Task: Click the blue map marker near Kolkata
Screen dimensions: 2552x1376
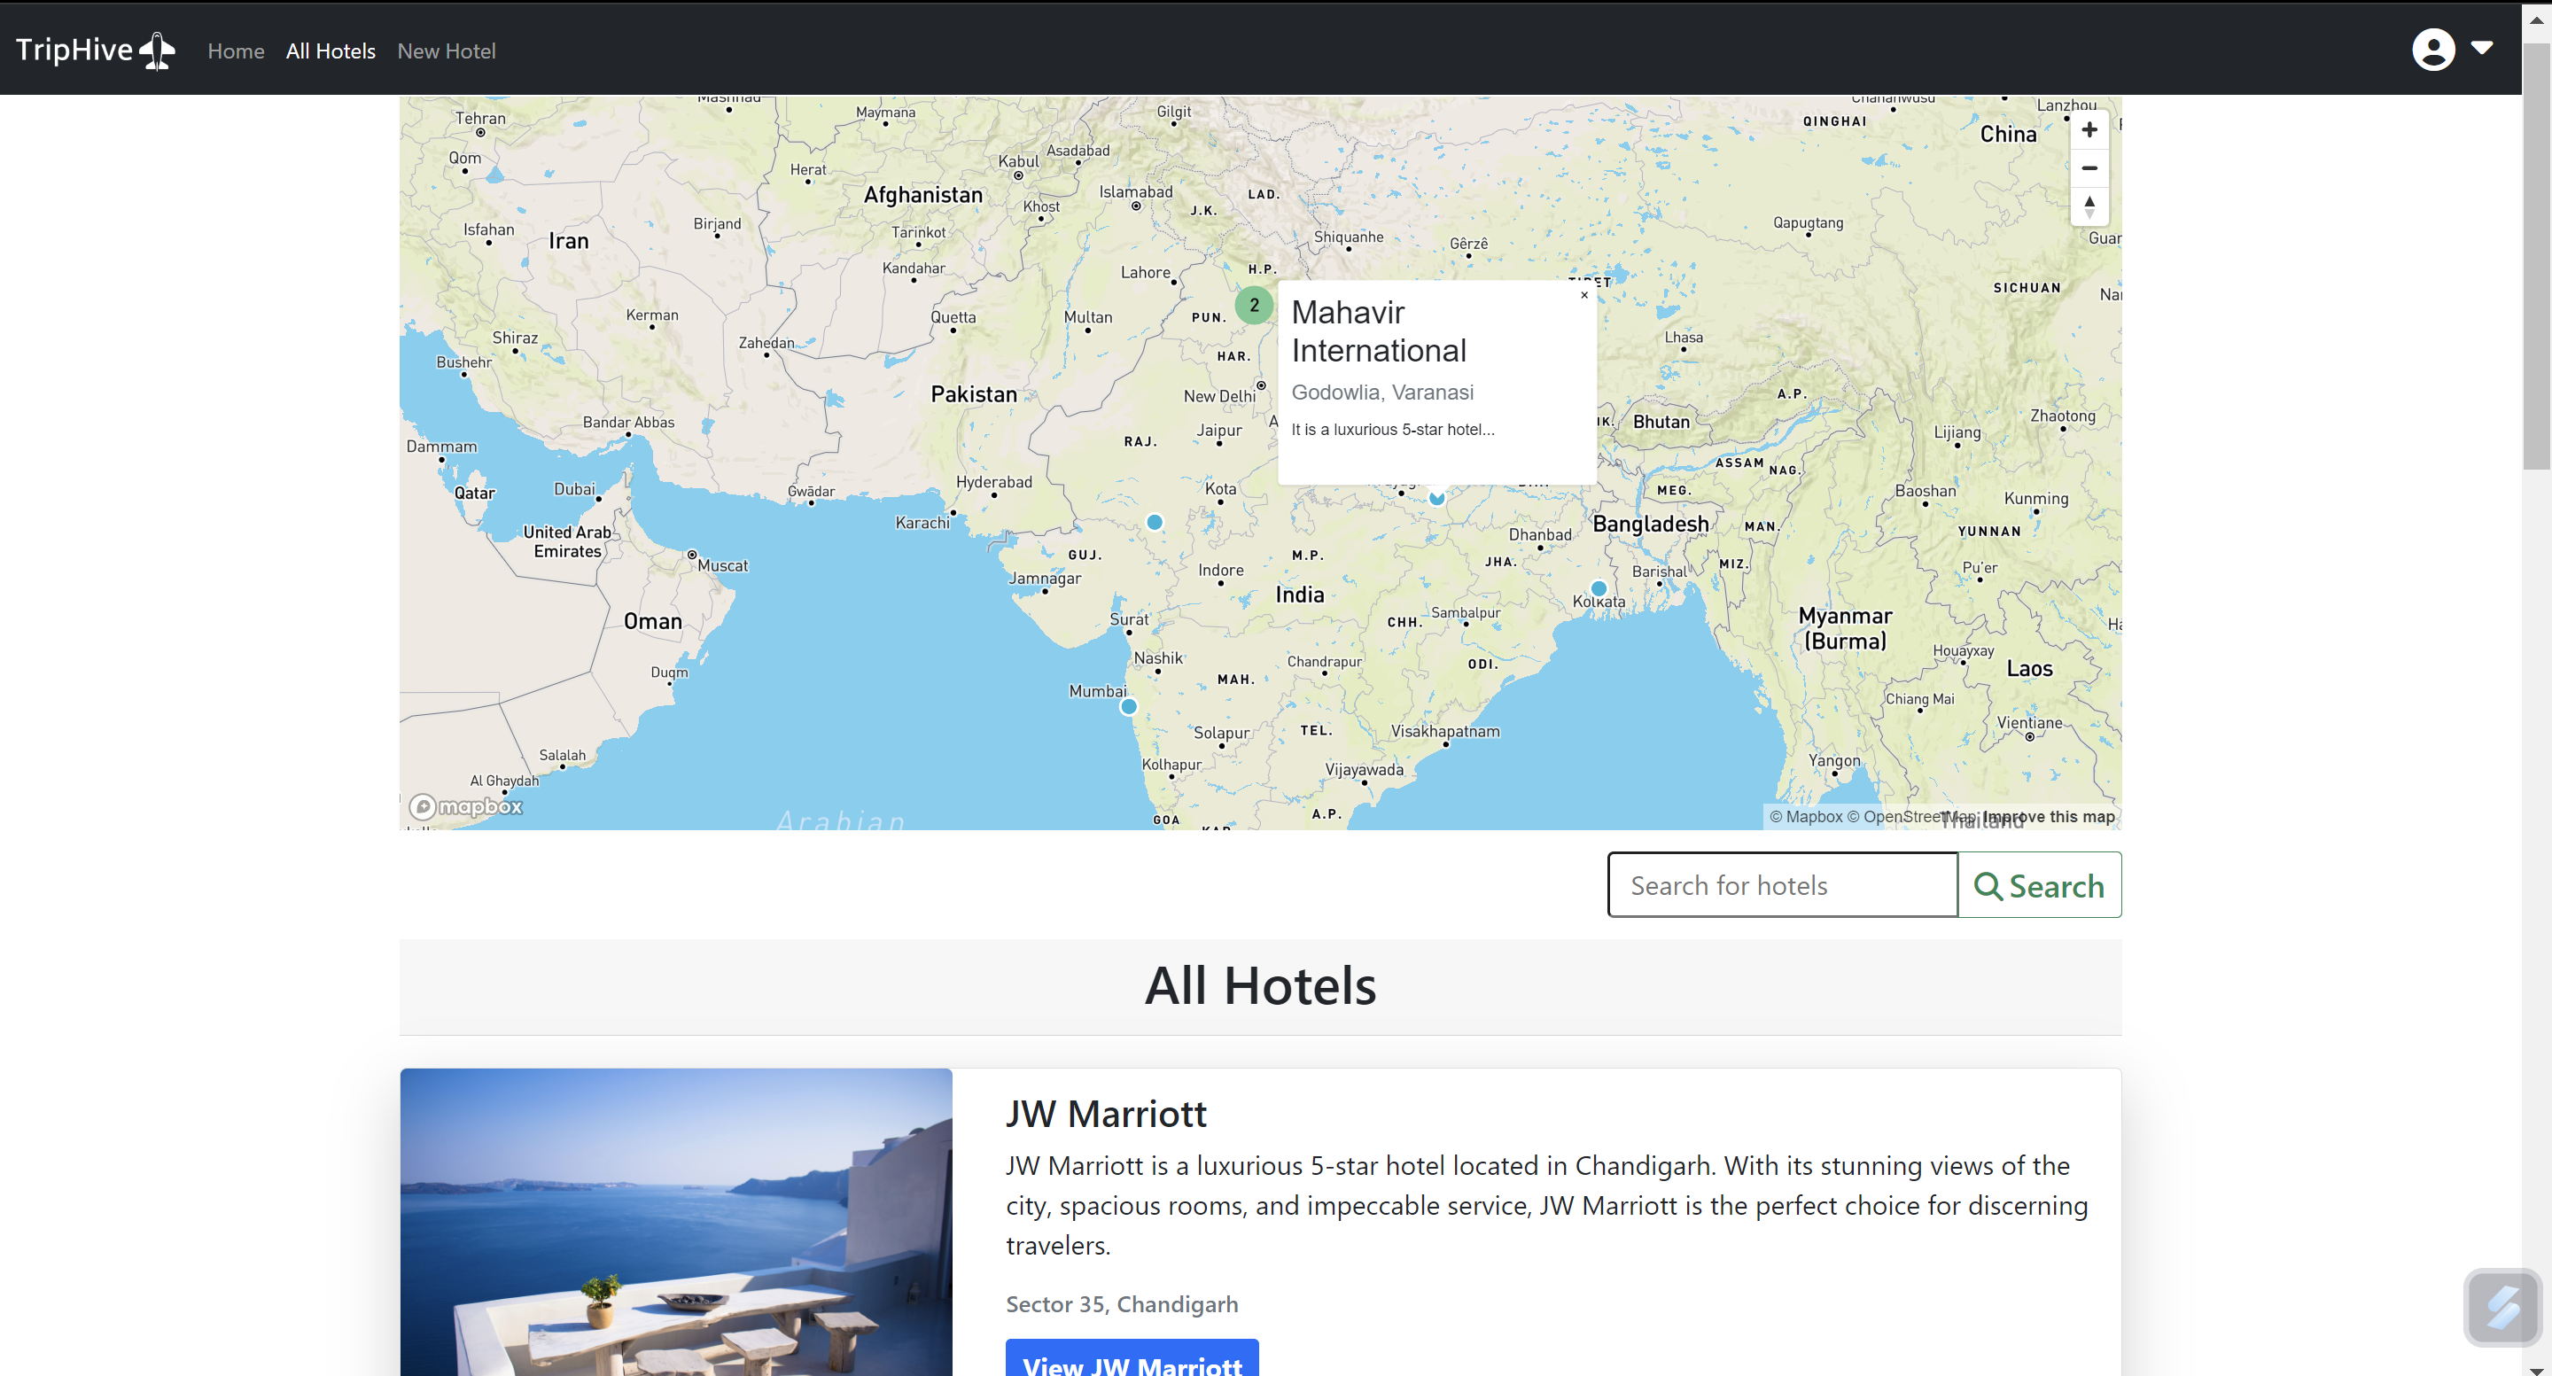Action: point(1598,588)
